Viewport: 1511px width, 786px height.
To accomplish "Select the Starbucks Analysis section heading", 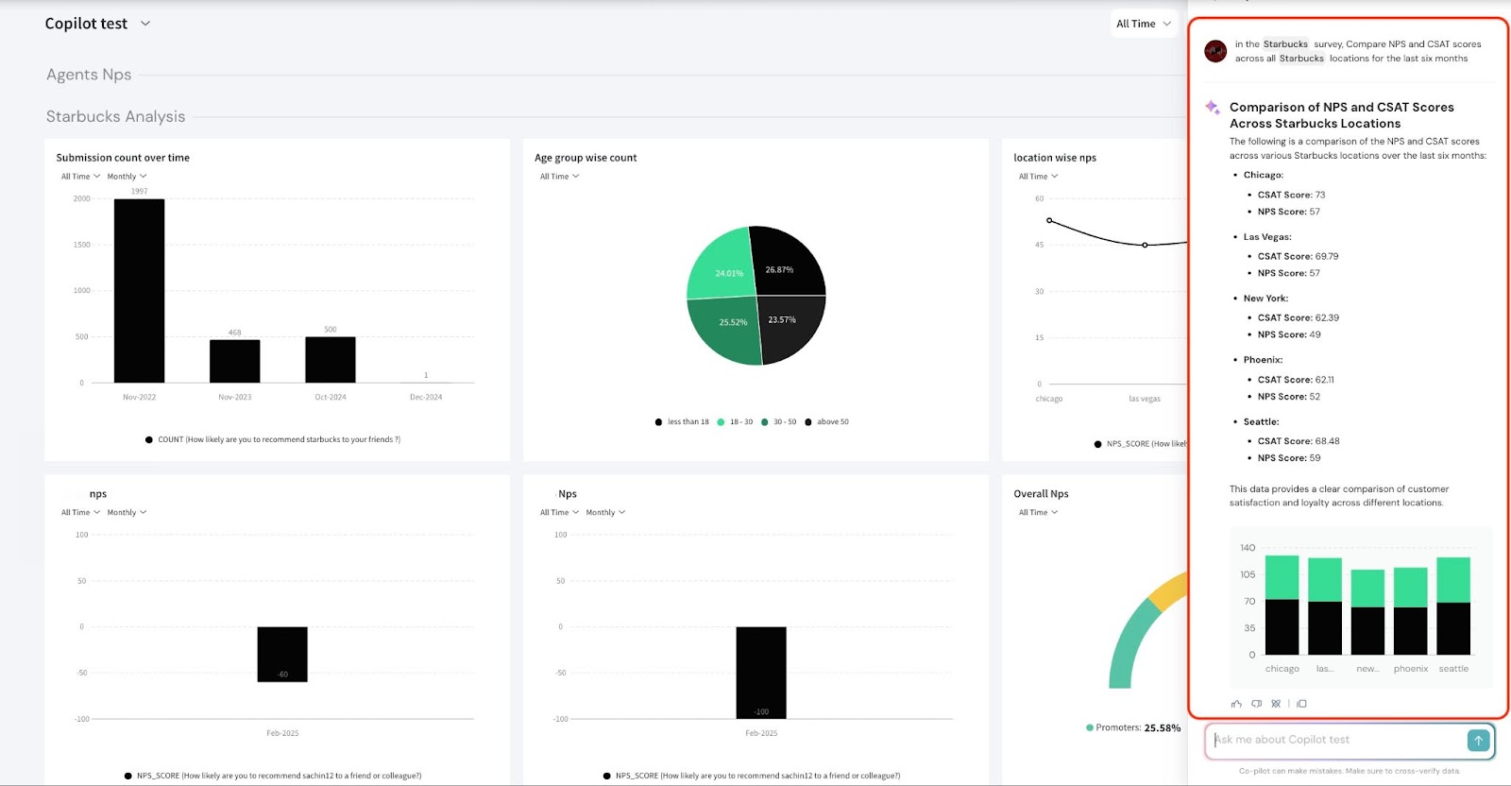I will coord(115,117).
